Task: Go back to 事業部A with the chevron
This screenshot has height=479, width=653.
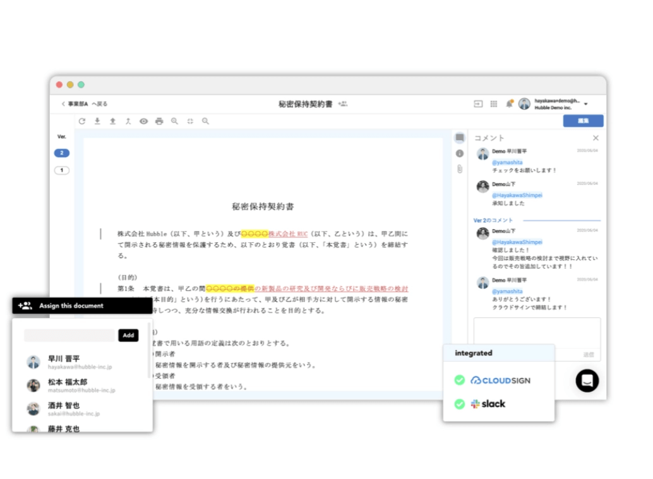Action: (63, 104)
